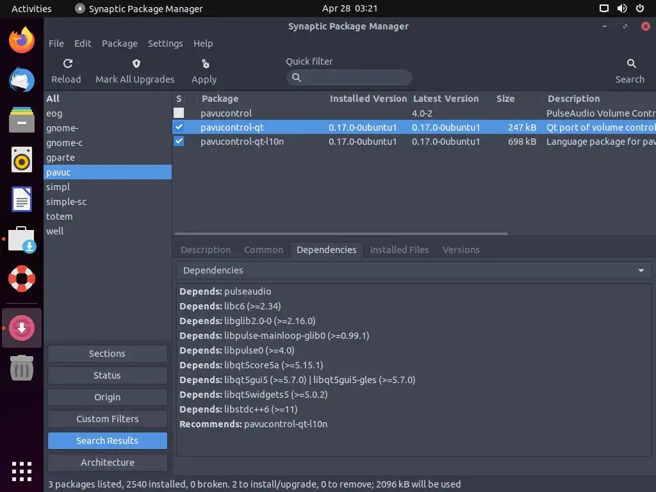
Task: Open Ubuntu Software dock icon
Action: point(22,240)
